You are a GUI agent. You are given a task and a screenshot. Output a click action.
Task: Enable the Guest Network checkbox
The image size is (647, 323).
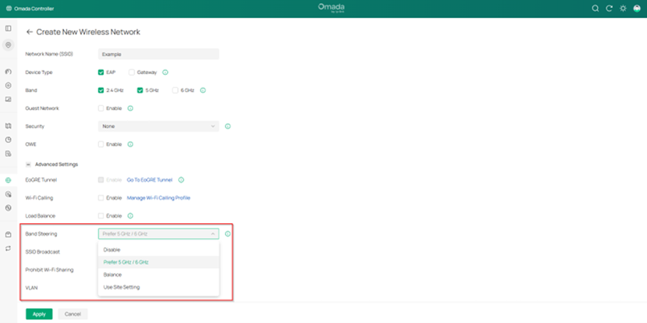[101, 108]
